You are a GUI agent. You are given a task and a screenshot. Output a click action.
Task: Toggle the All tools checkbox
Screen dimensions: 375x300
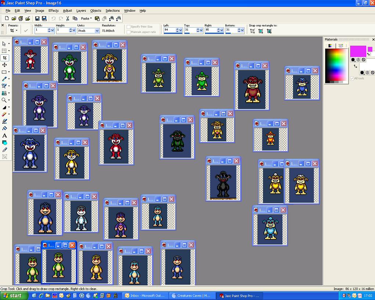(x=352, y=78)
